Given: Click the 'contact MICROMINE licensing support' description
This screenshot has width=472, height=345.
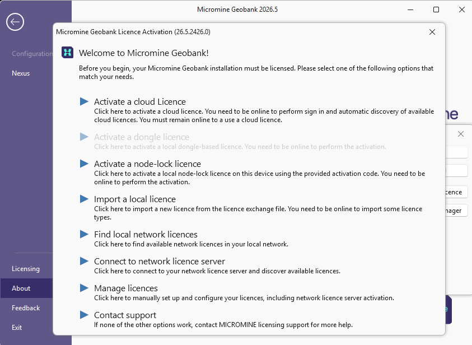Looking at the screenshot, I should (223, 325).
